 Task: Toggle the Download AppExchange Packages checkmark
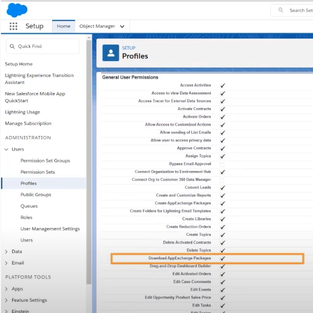pyautogui.click(x=222, y=259)
